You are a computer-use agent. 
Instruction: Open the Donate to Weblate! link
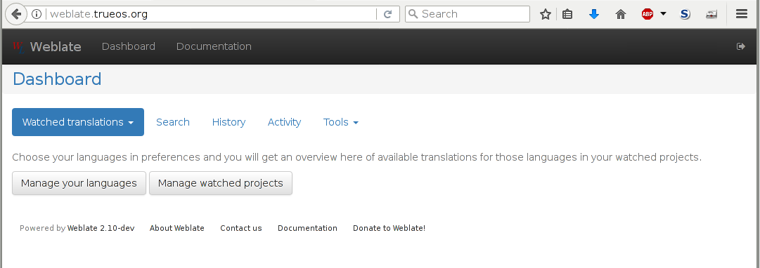pyautogui.click(x=389, y=228)
